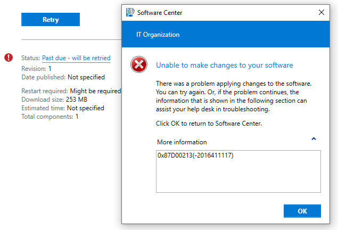
Task: Click the Estimated time value
Action: click(86, 108)
